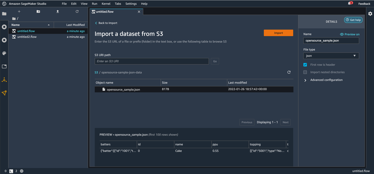This screenshot has width=374, height=174.
Task: Open the File Browser sidebar icon
Action: tap(4, 14)
